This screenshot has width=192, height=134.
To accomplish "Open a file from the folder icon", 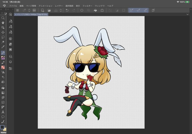I will [x=49, y=10].
